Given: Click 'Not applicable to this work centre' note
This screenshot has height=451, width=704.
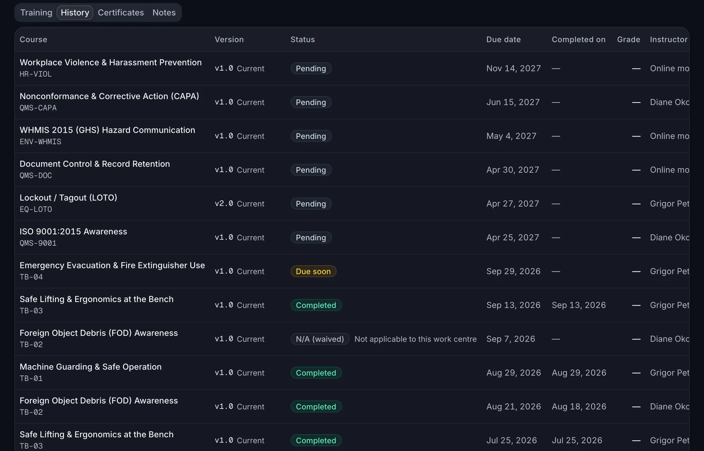Looking at the screenshot, I should (x=415, y=339).
